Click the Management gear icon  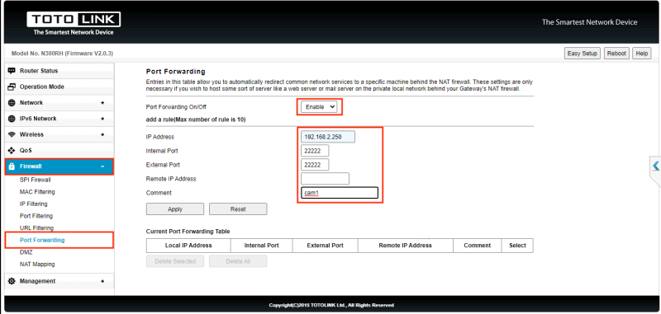12,281
